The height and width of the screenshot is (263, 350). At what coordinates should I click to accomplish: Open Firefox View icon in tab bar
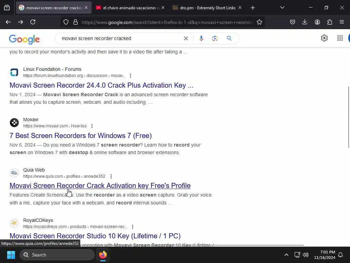(7, 8)
